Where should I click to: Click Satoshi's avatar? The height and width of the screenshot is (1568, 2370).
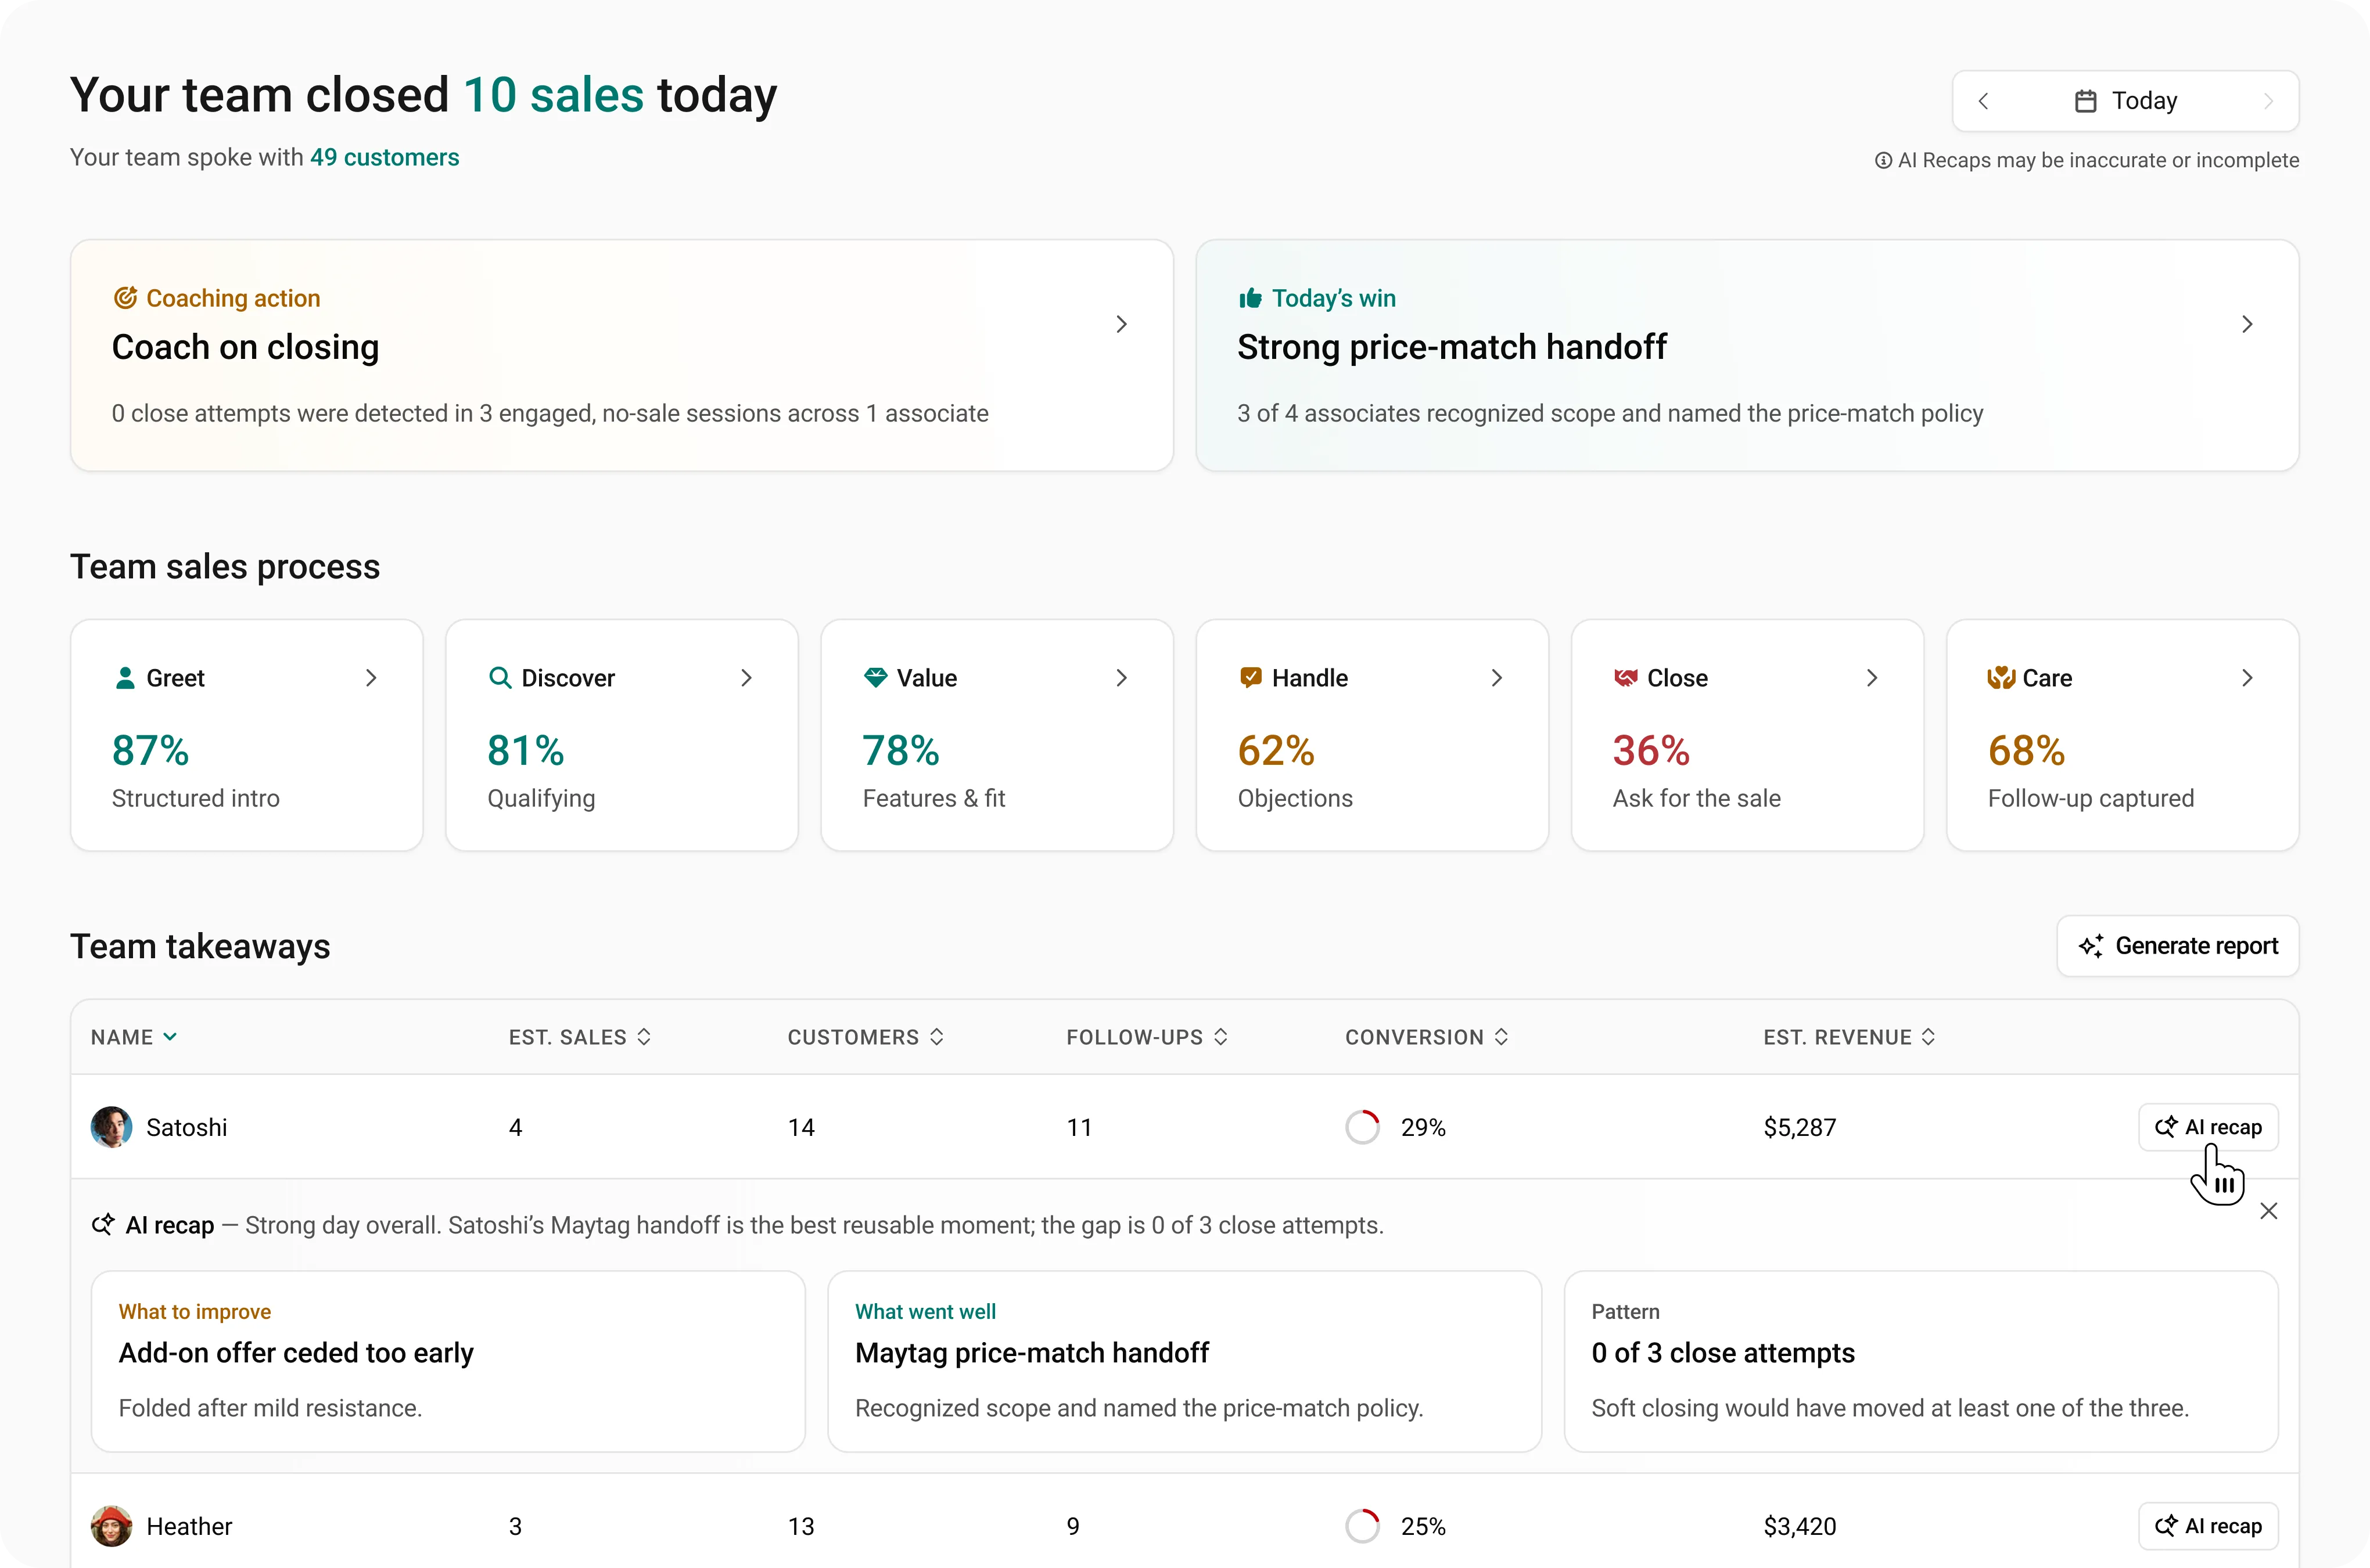[x=111, y=1127]
